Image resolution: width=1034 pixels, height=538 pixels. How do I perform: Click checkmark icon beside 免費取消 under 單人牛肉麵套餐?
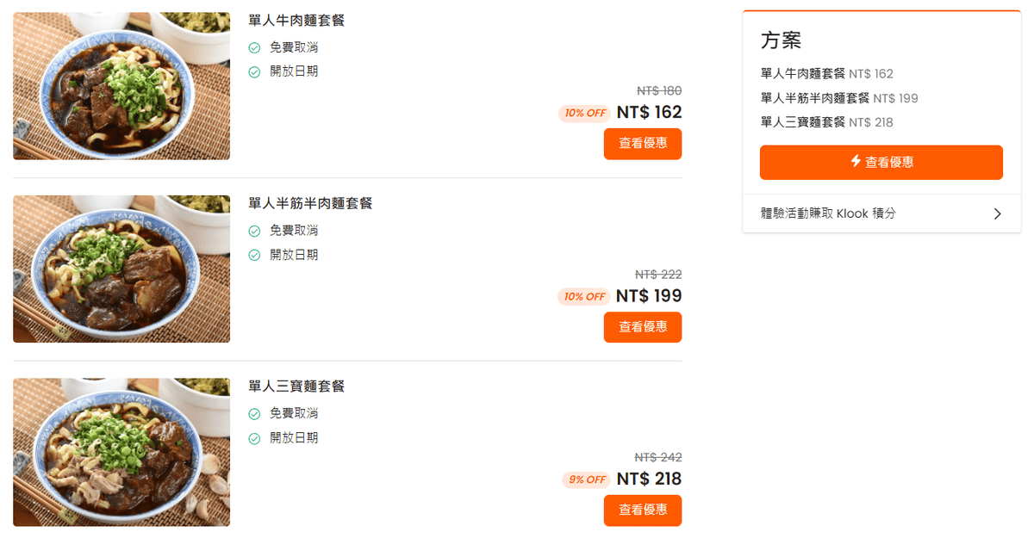[x=254, y=48]
